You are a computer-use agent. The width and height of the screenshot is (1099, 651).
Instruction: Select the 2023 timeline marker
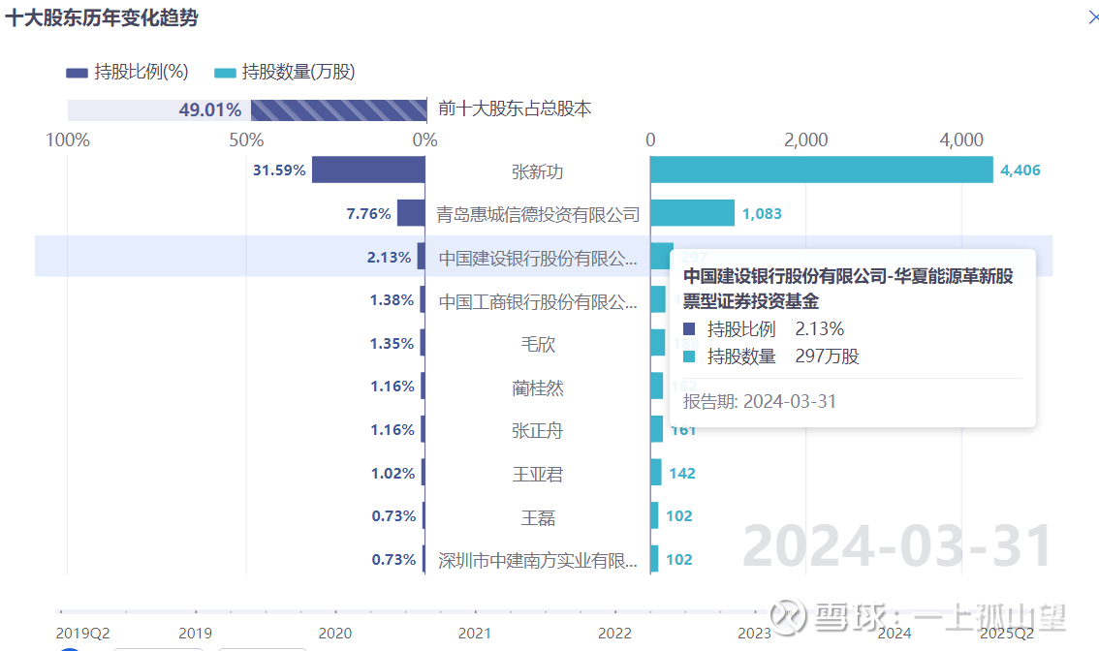coord(754,633)
